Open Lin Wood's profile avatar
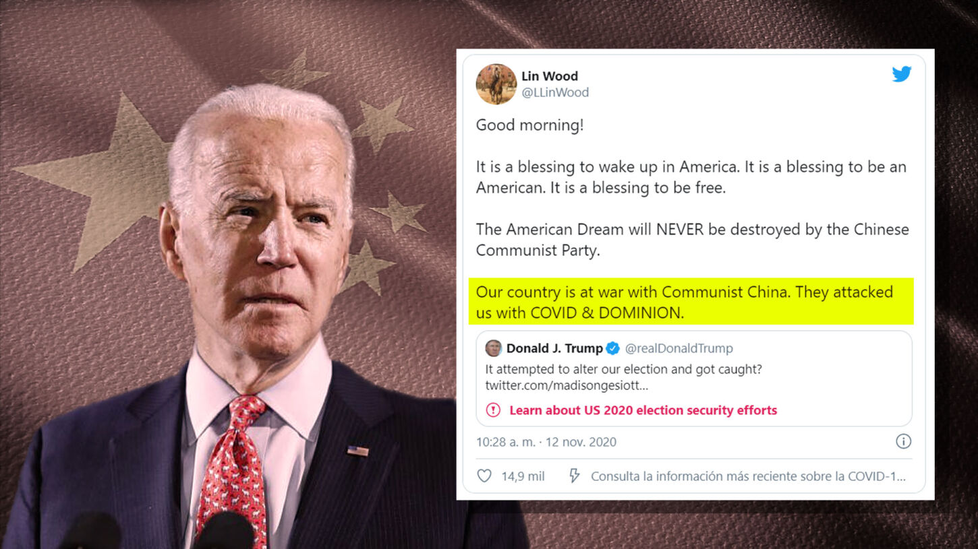 coord(496,84)
